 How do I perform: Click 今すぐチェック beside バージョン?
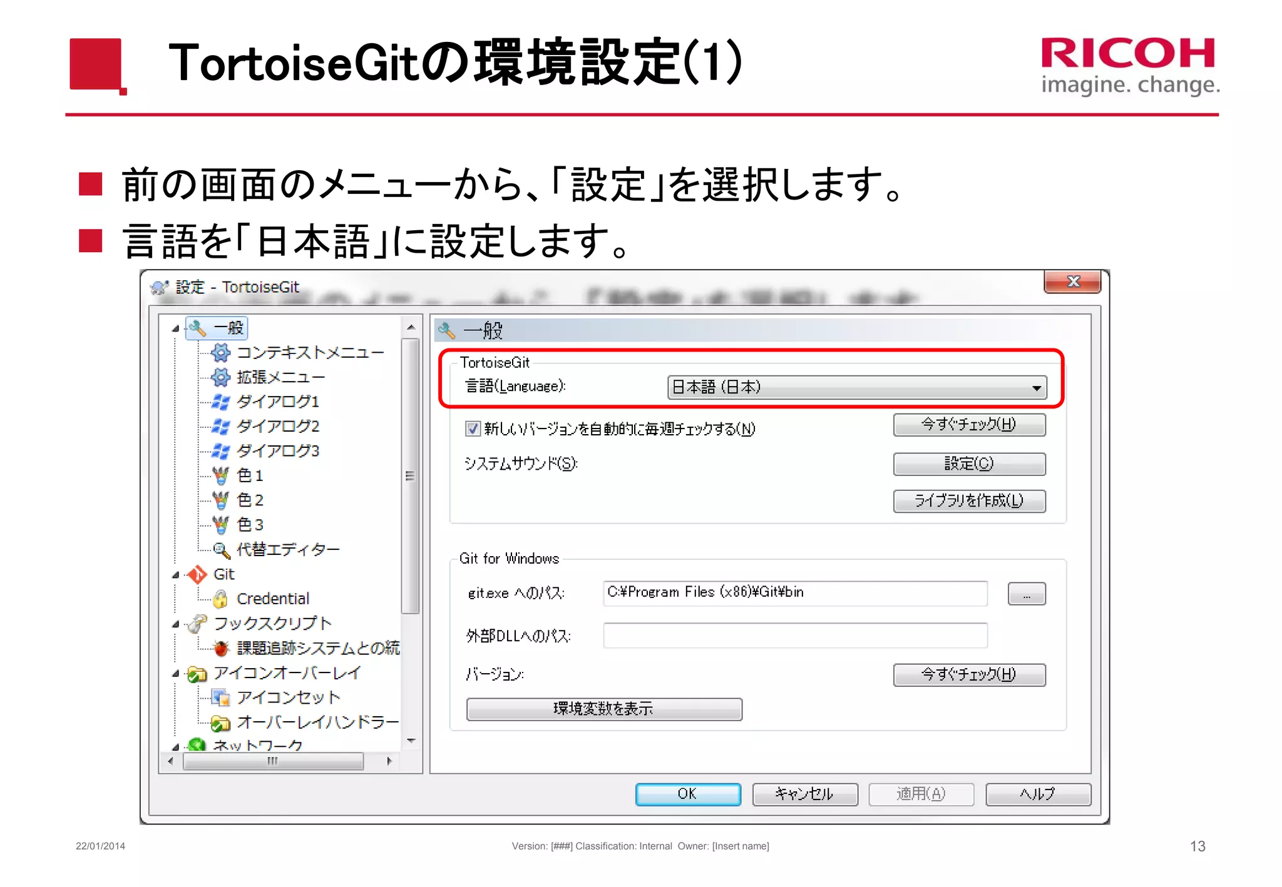969,675
